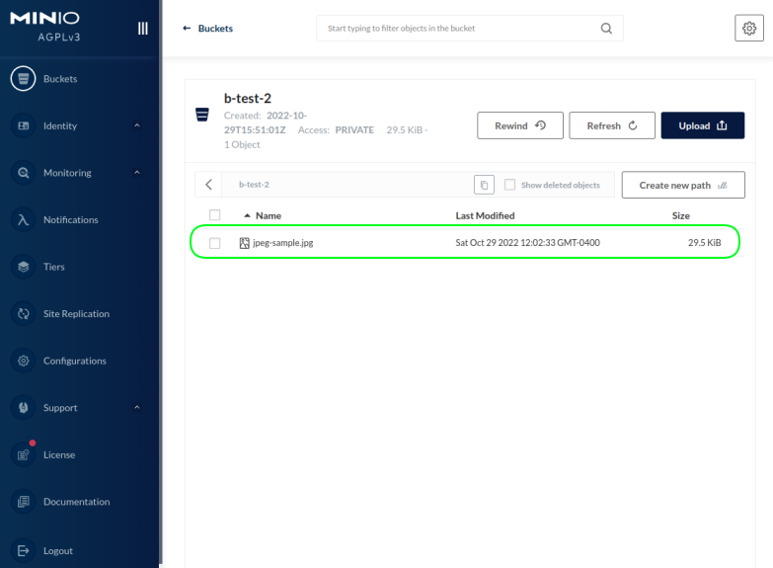Check the box beside jpeg-sample.jpg
The width and height of the screenshot is (773, 568).
point(214,243)
